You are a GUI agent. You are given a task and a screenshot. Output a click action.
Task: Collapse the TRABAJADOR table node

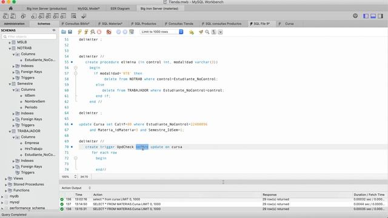[x=10, y=131]
